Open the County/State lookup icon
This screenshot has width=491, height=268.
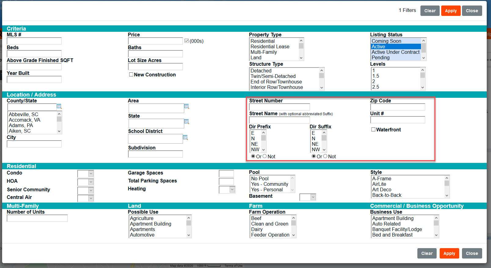[x=59, y=106]
